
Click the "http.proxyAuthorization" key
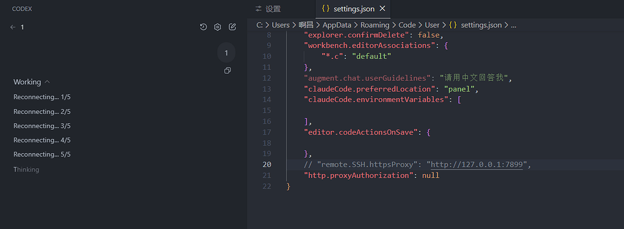point(359,175)
